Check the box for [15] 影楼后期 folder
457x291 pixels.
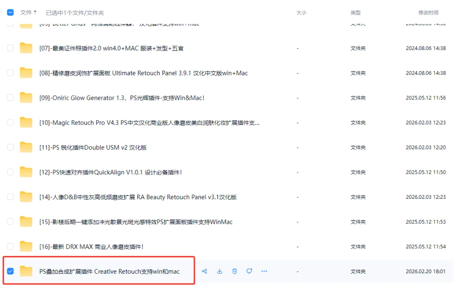pos(10,222)
